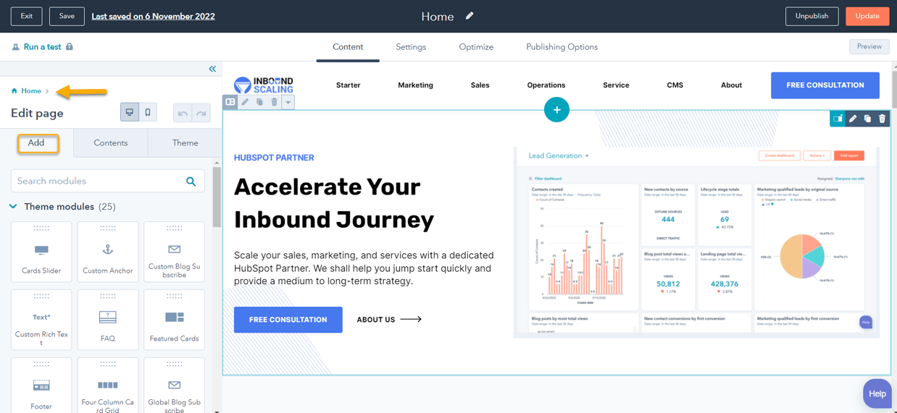
Task: Open the header section more-options dropdown arrow
Action: [288, 102]
